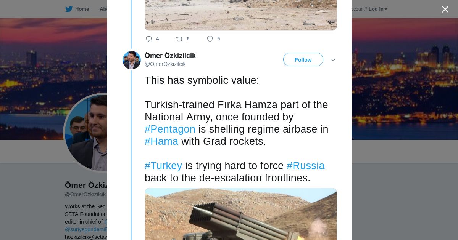
Task: Click the #Turkey hashtag
Action: (x=163, y=166)
